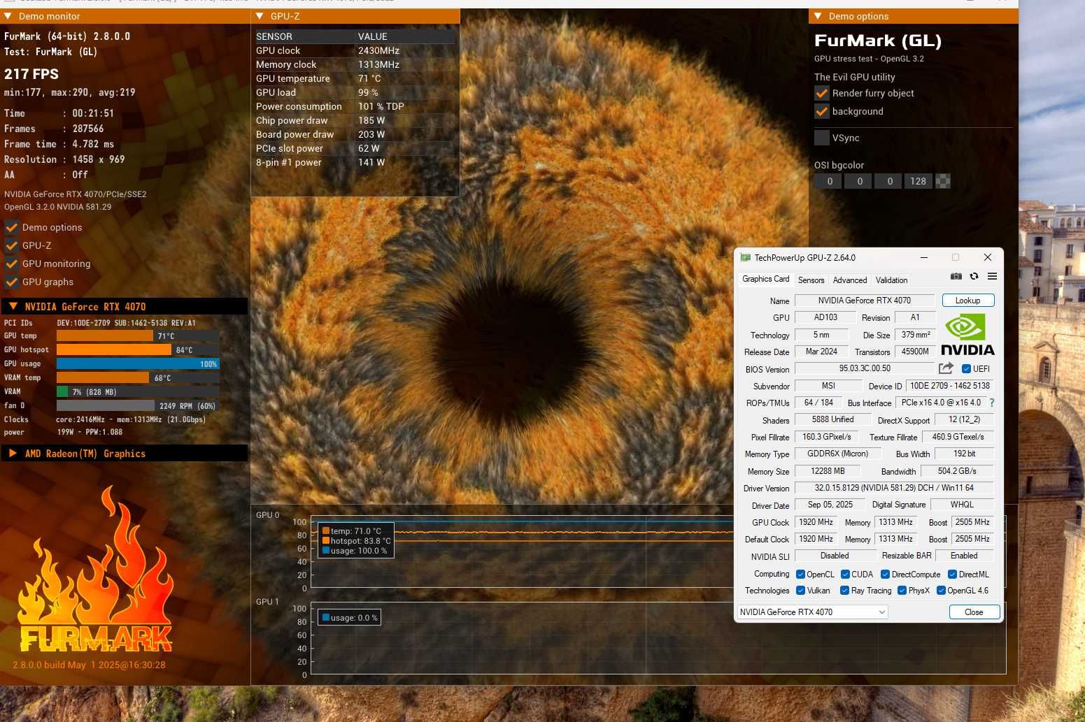Click the Memory Type GDDR6X (Micron) field

837,454
